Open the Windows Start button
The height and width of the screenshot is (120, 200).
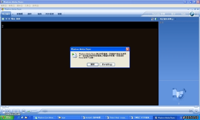pyautogui.click(x=7, y=117)
